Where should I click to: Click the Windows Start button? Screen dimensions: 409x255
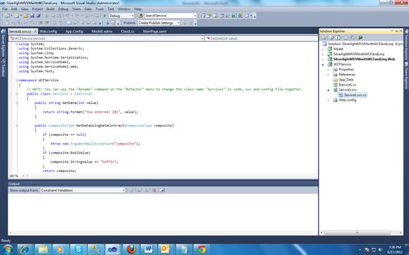(x=8, y=249)
